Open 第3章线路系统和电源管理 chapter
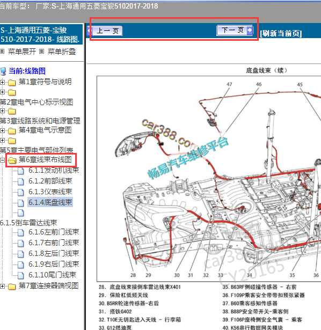 click(x=40, y=121)
